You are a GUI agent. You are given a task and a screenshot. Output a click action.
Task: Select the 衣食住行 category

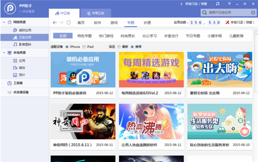pyautogui.click(x=171, y=36)
